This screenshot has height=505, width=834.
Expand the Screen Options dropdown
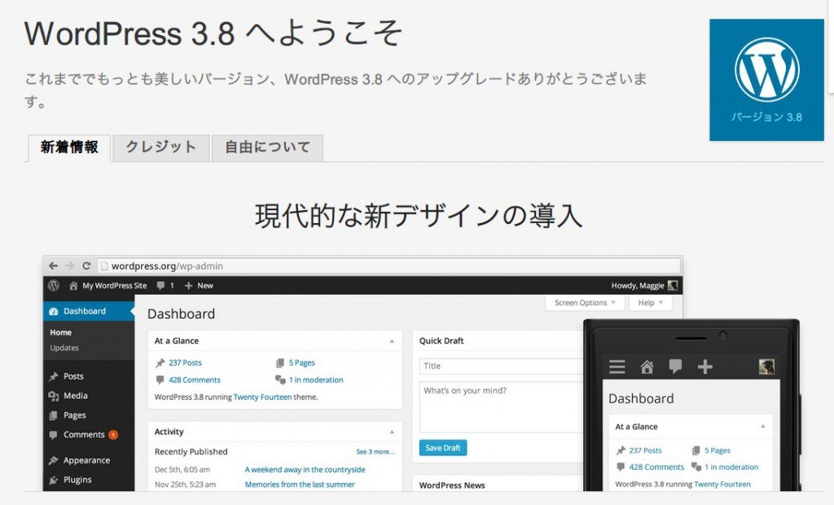(585, 303)
